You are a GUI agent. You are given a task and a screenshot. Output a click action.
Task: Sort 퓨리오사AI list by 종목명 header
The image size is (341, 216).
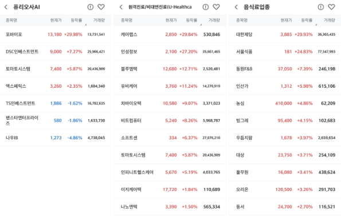click(11, 20)
